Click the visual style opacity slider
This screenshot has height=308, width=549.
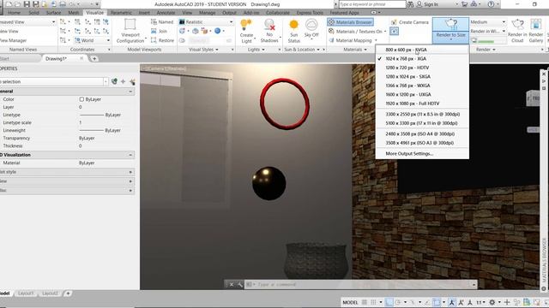pyautogui.click(x=210, y=40)
